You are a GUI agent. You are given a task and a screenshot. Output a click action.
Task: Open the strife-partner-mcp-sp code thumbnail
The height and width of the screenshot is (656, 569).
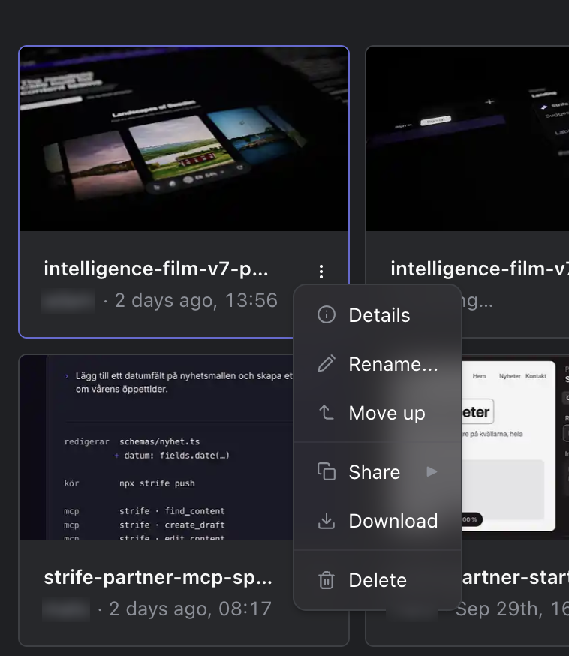[157, 447]
